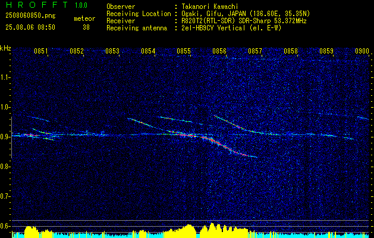374x238 pixels.
Task: Click the 0.8 kHz frequency label
Action: coord(5,167)
